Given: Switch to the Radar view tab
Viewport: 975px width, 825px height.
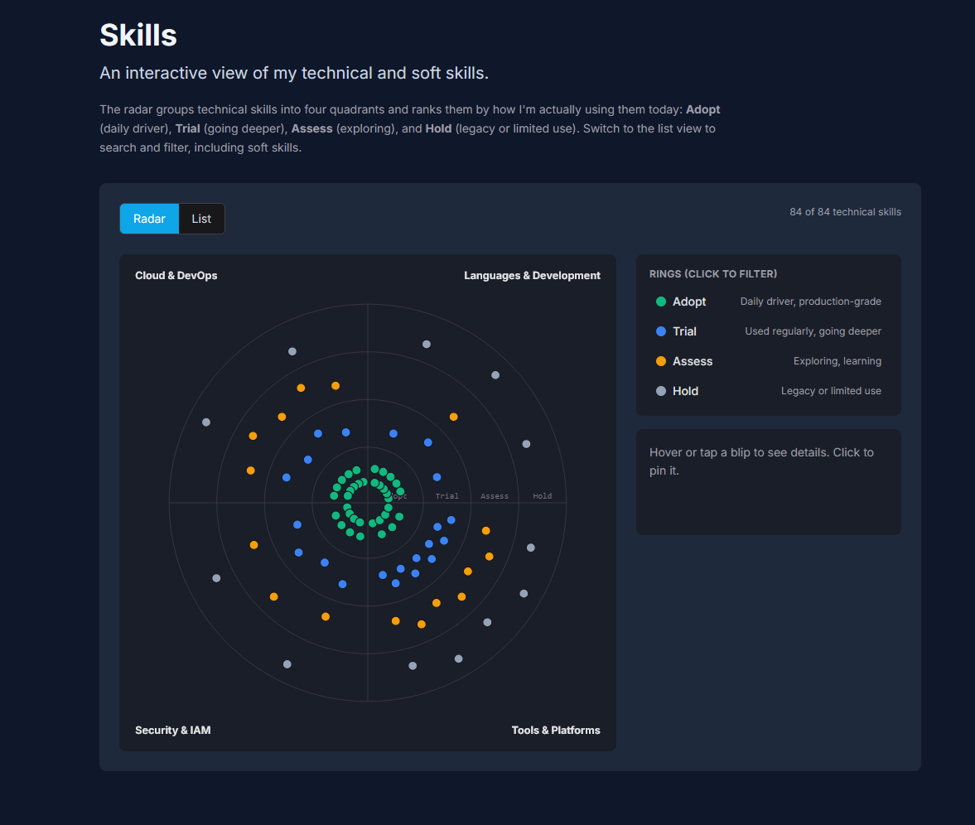Looking at the screenshot, I should click(x=149, y=219).
